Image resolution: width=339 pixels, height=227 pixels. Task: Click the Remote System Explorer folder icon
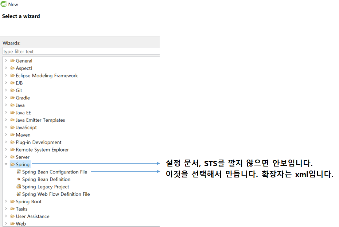(x=12, y=150)
